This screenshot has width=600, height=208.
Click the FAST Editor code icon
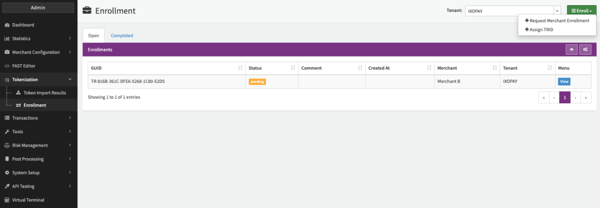point(7,66)
